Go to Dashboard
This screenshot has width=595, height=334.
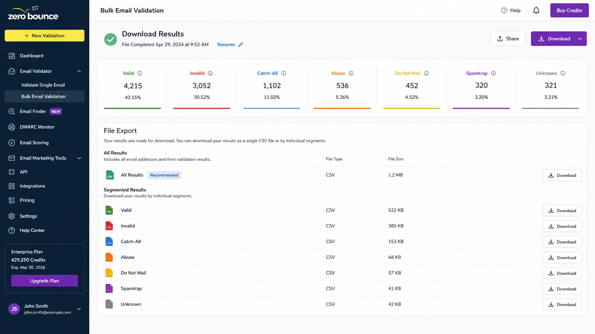[x=31, y=56]
